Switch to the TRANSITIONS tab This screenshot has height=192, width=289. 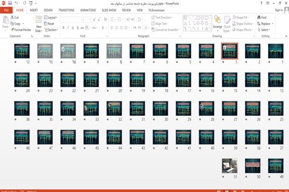point(66,10)
